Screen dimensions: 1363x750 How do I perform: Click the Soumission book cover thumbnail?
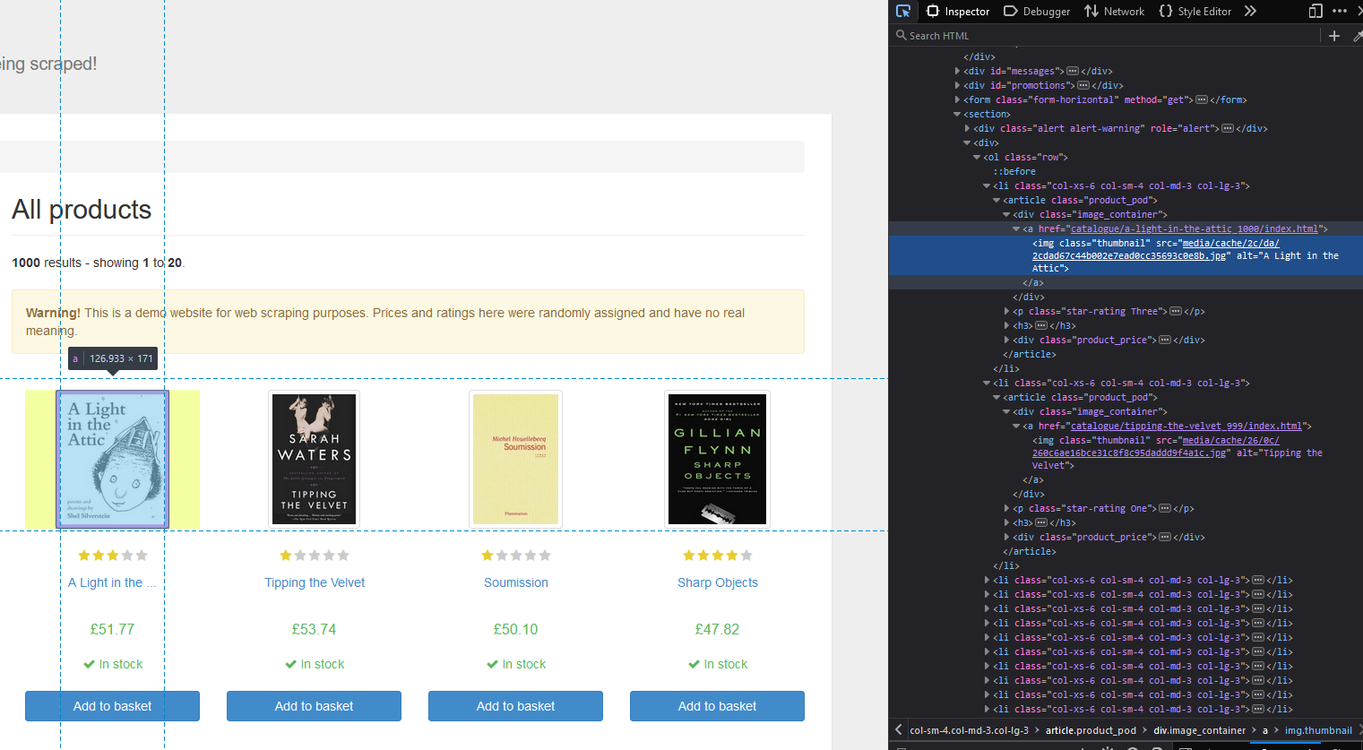tap(515, 459)
